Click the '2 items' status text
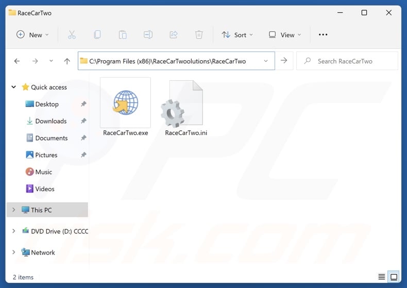This screenshot has width=407, height=288. [23, 277]
